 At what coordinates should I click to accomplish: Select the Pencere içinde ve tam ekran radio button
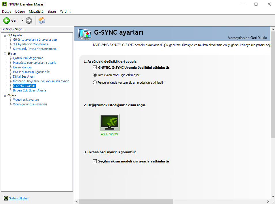(x=95, y=82)
